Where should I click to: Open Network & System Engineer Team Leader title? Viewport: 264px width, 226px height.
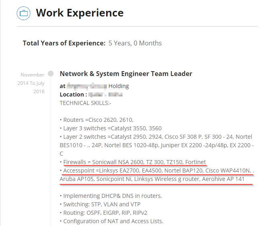pyautogui.click(x=126, y=74)
